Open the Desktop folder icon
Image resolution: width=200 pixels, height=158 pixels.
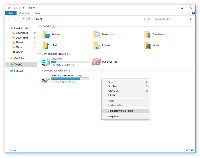point(46,34)
